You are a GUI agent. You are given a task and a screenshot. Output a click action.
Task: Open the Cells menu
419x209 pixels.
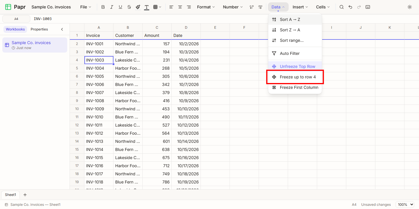tap(323, 7)
